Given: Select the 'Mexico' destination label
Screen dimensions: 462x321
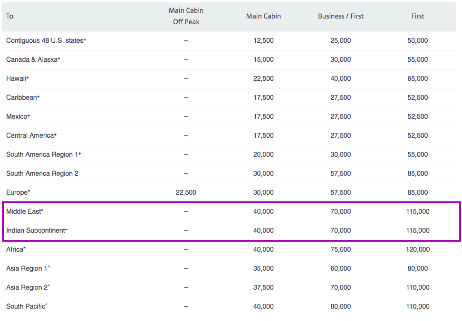Looking at the screenshot, I should (18, 116).
